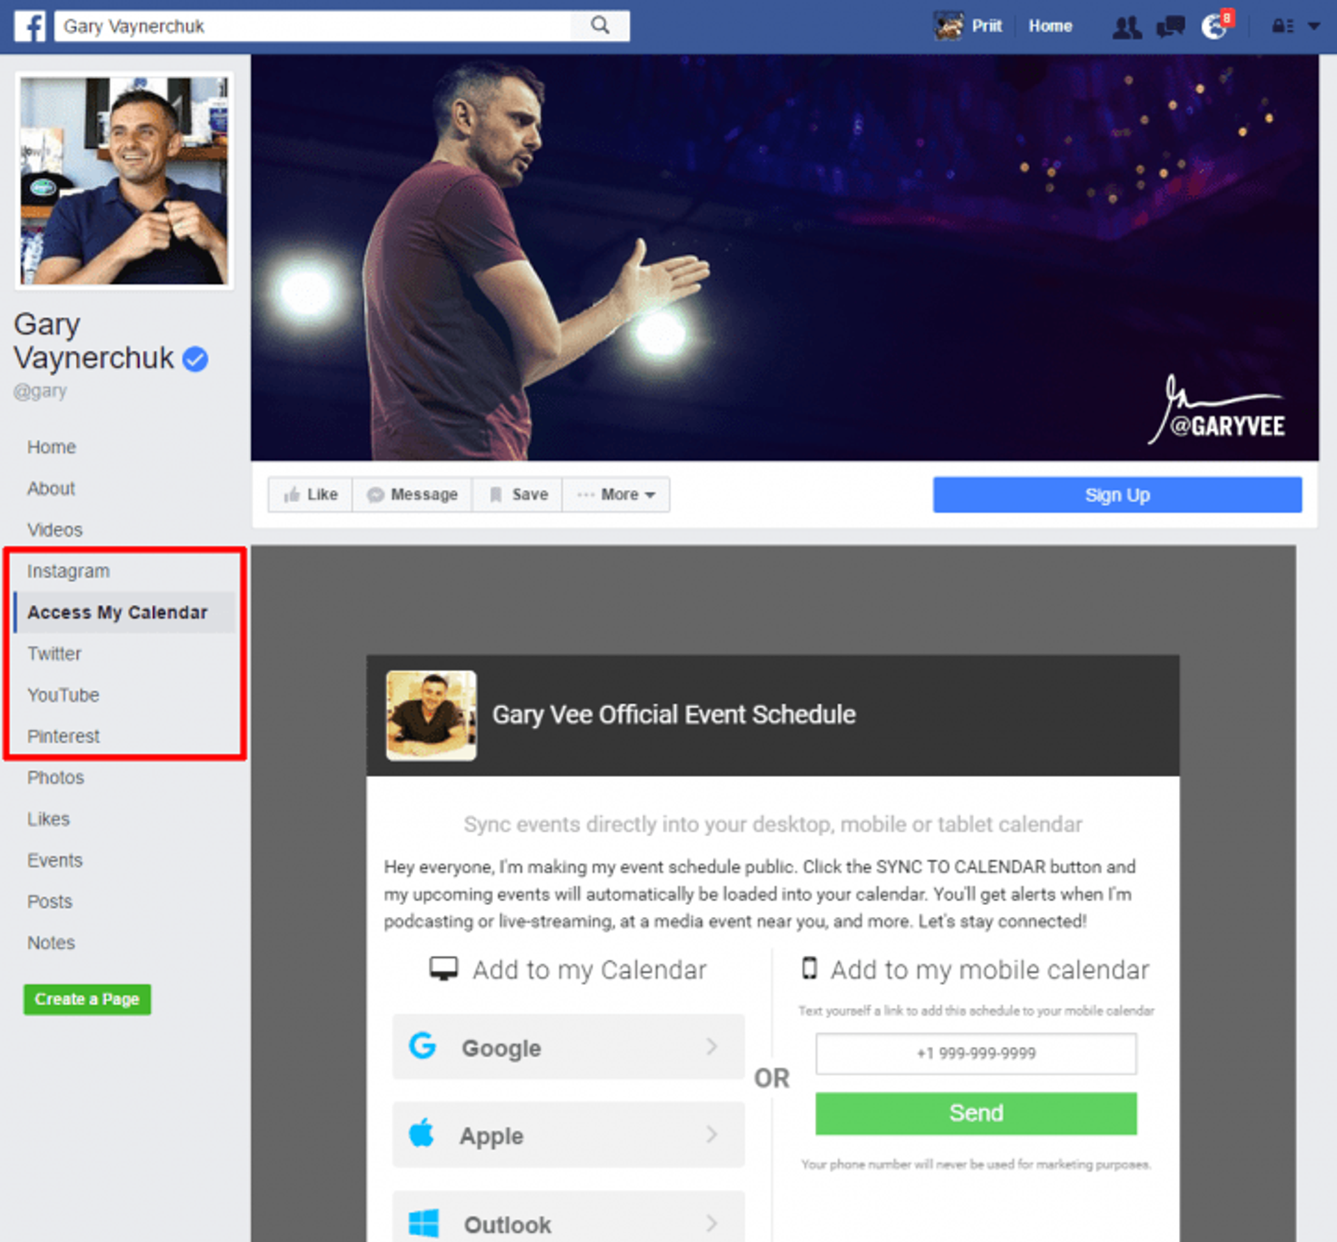This screenshot has width=1337, height=1242.
Task: Open Home in the page sidebar
Action: [52, 447]
